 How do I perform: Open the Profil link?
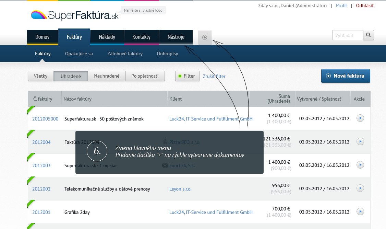tap(341, 5)
